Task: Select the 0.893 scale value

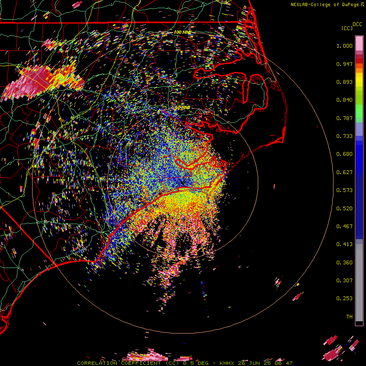Action: tap(344, 82)
